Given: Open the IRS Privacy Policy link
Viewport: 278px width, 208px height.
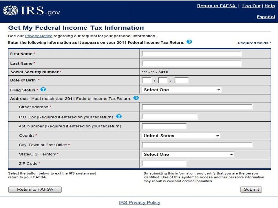Looking at the screenshot, I should pos(140,203).
